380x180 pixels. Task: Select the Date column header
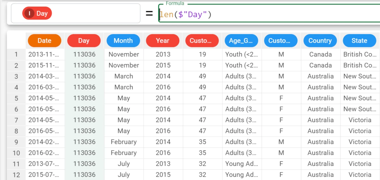[44, 41]
